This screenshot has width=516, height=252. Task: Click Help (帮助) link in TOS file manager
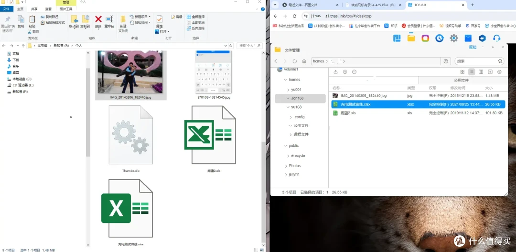pos(472,47)
